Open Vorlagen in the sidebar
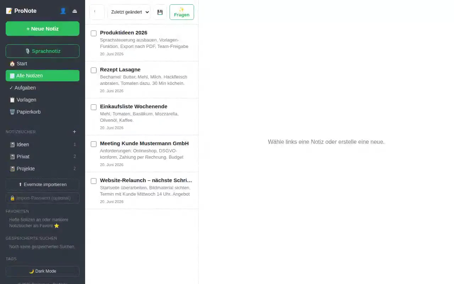454x284 pixels. (43, 100)
